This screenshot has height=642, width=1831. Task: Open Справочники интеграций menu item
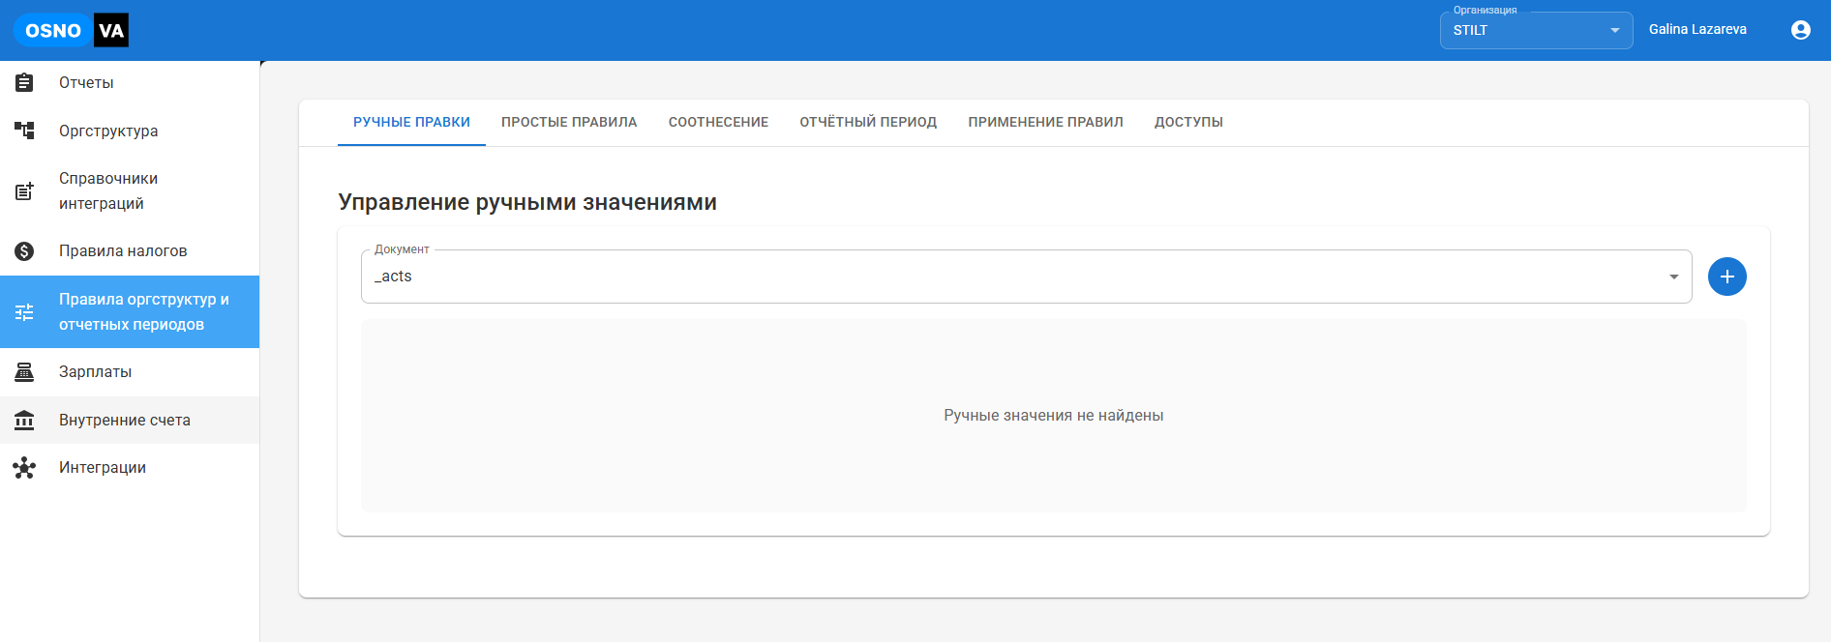[x=130, y=191]
